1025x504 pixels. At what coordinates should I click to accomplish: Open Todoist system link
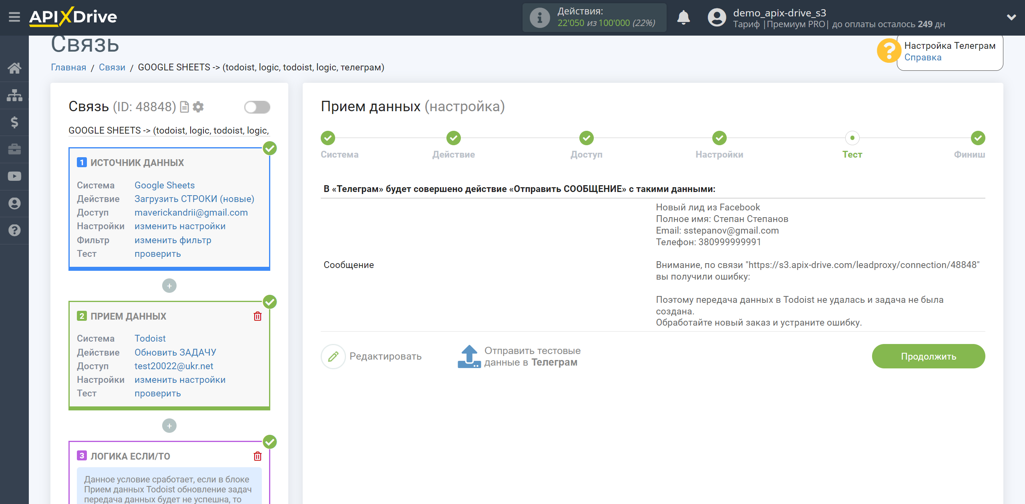click(150, 338)
